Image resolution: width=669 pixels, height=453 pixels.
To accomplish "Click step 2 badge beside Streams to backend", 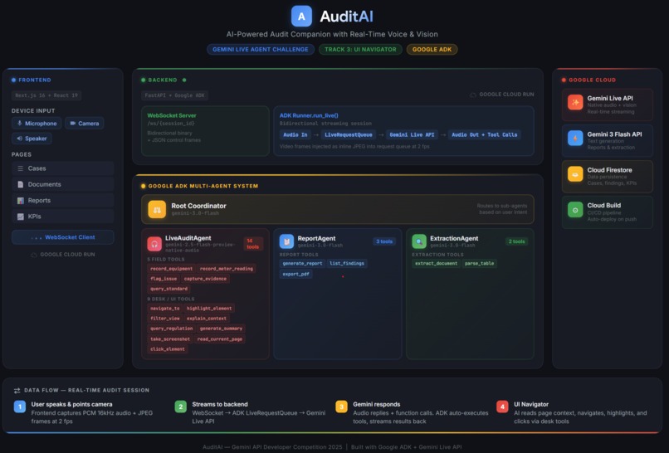I will pyautogui.click(x=180, y=407).
